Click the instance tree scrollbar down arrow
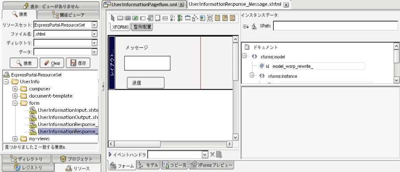Image resolution: width=400 pixels, height=172 pixels. coord(396,80)
